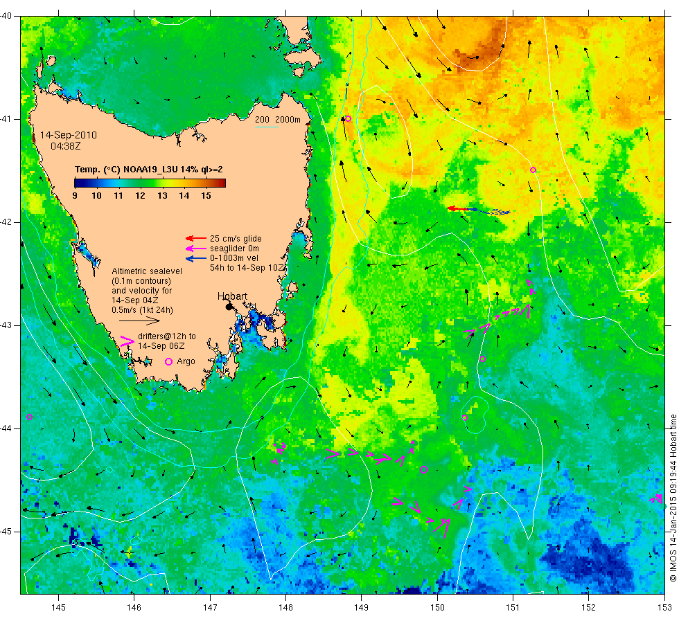Click the red 25 cm/s glide legend arrow
Screen dimensions: 679x623
[195, 238]
